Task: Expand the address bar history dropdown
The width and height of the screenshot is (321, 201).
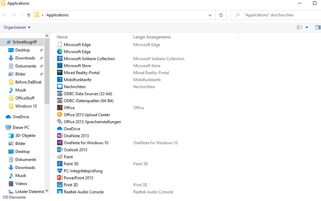Action: 210,15
